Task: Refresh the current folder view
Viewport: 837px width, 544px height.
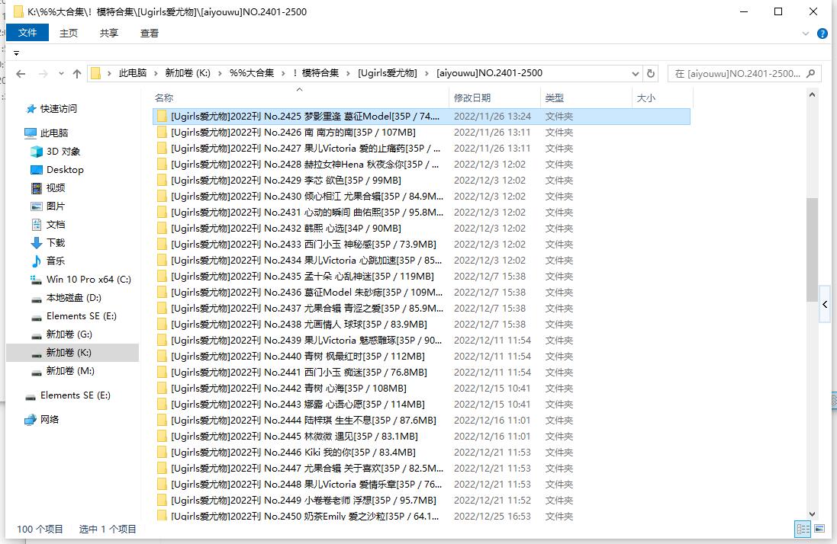Action: click(651, 74)
